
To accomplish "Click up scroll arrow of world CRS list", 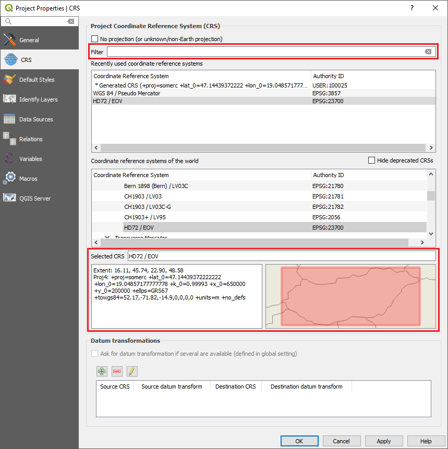I will click(431, 174).
